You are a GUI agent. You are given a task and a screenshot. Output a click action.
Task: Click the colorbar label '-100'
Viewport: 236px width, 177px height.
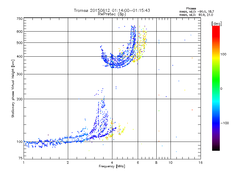click(x=224, y=123)
